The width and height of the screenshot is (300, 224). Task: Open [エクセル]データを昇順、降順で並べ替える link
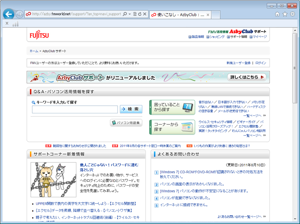pos(84,210)
